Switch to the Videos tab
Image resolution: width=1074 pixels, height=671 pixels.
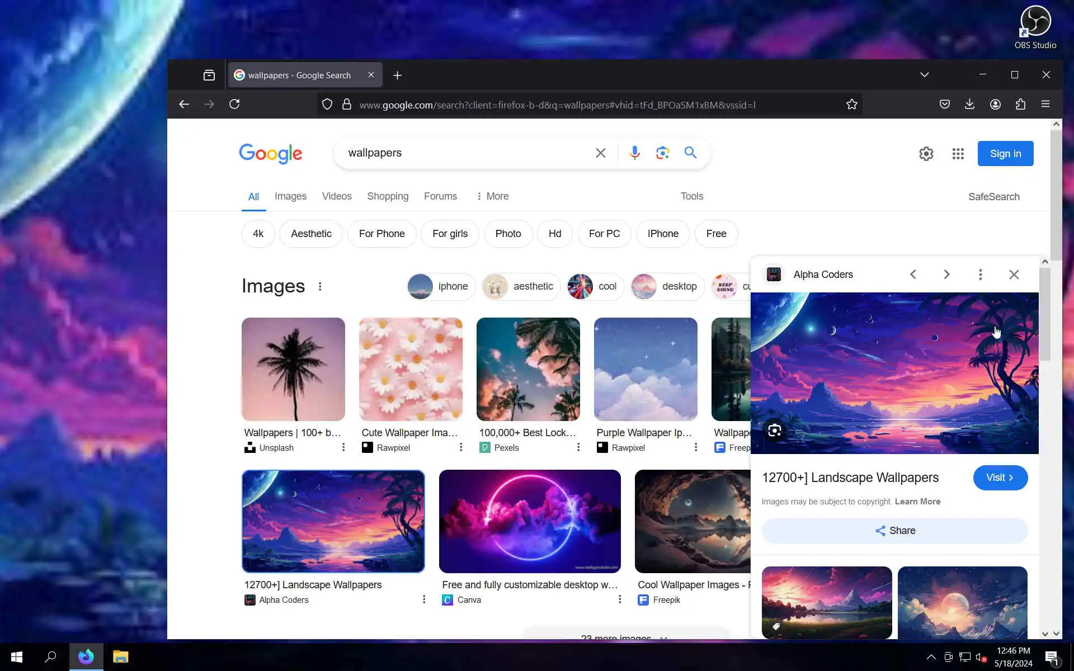(337, 196)
